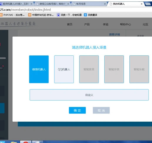
Task: Switch to the 帐号信息 browser tab
Action: (x=89, y=4)
